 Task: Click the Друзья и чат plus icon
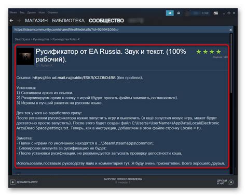[231, 182]
